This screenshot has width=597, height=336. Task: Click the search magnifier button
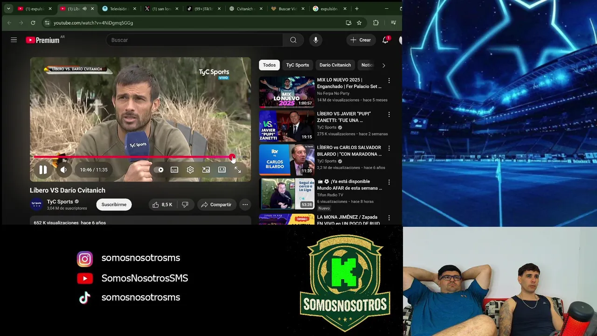click(x=293, y=40)
